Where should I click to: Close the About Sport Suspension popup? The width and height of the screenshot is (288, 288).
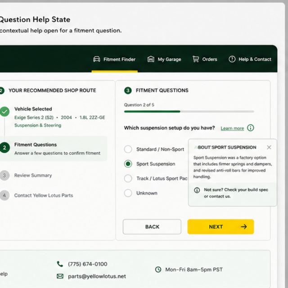269,147
